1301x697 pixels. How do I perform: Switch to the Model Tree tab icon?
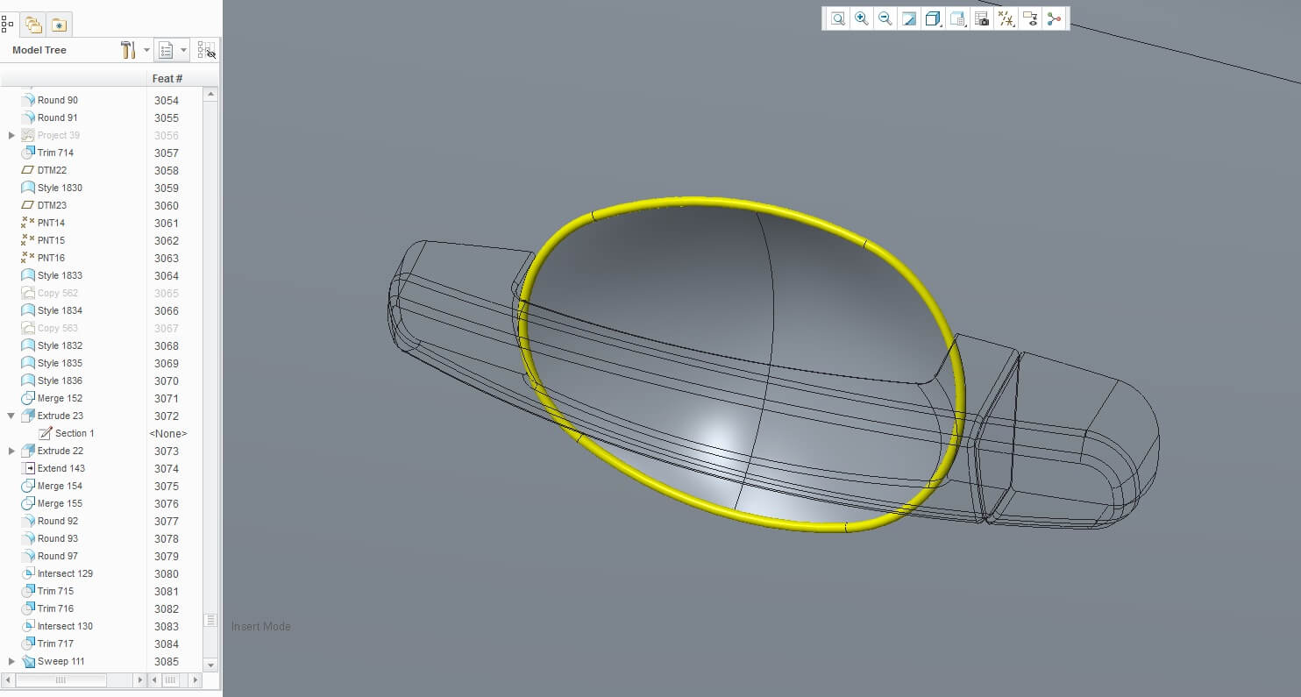click(8, 25)
